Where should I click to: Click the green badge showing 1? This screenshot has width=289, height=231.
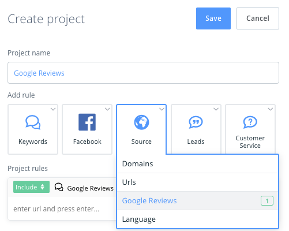[x=267, y=201]
